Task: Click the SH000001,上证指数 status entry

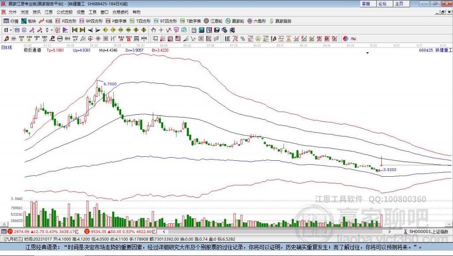Action: click(x=426, y=231)
